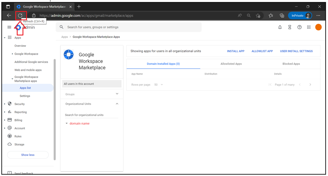This screenshot has width=328, height=176.
Task: Click the lock site-info icon
Action: point(34,15)
